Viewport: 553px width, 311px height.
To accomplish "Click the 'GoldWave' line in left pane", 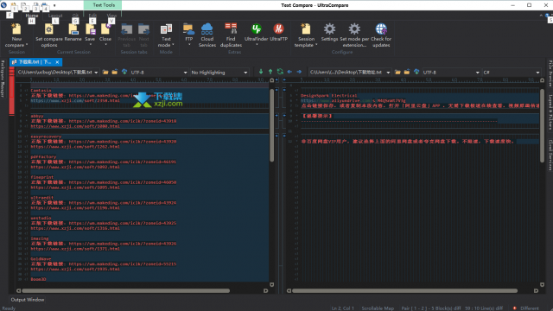I will coord(41,259).
